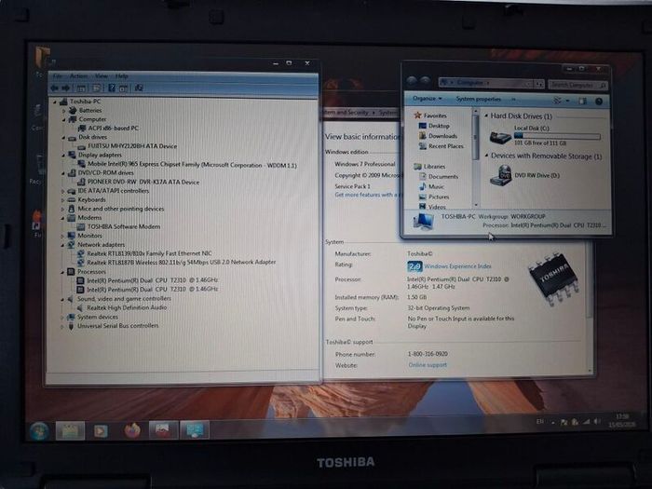Click Get more features link
This screenshot has height=489, width=652.
[x=366, y=195]
